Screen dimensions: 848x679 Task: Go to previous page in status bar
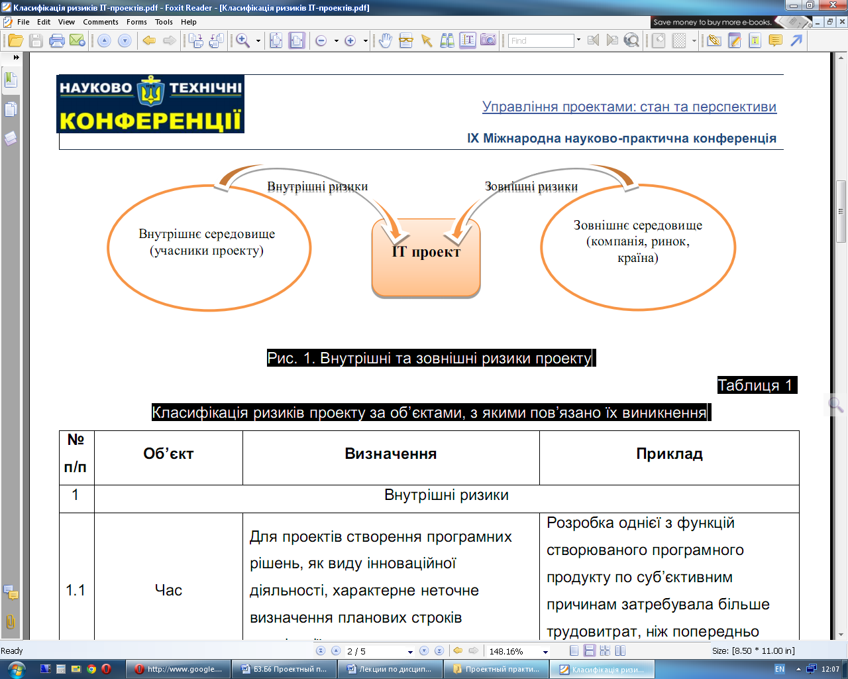click(336, 651)
